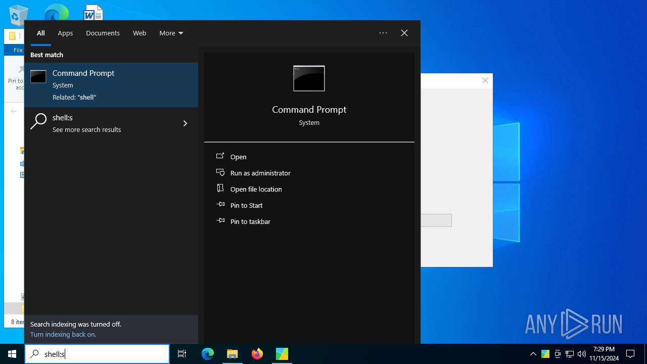Open File tab in File Explorer window
This screenshot has width=647, height=364.
click(x=17, y=50)
